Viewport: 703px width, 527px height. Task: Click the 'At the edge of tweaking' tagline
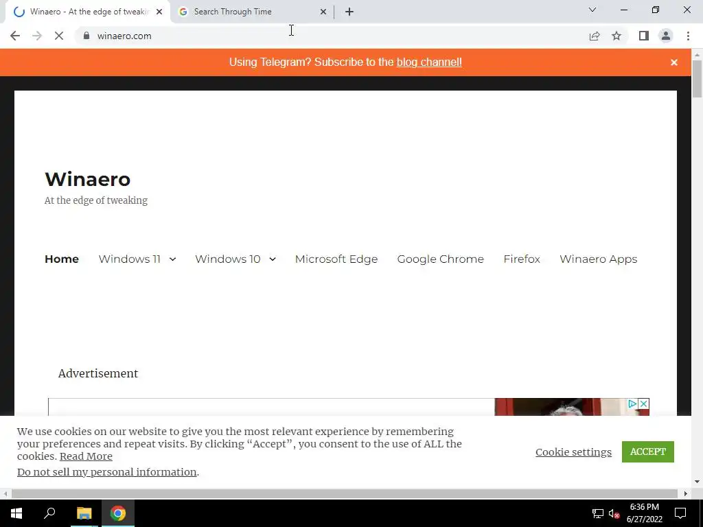96,200
